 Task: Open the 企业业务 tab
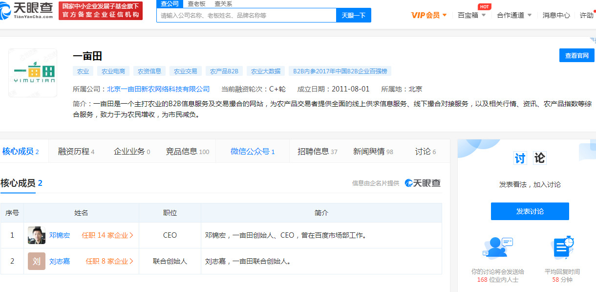tap(132, 152)
